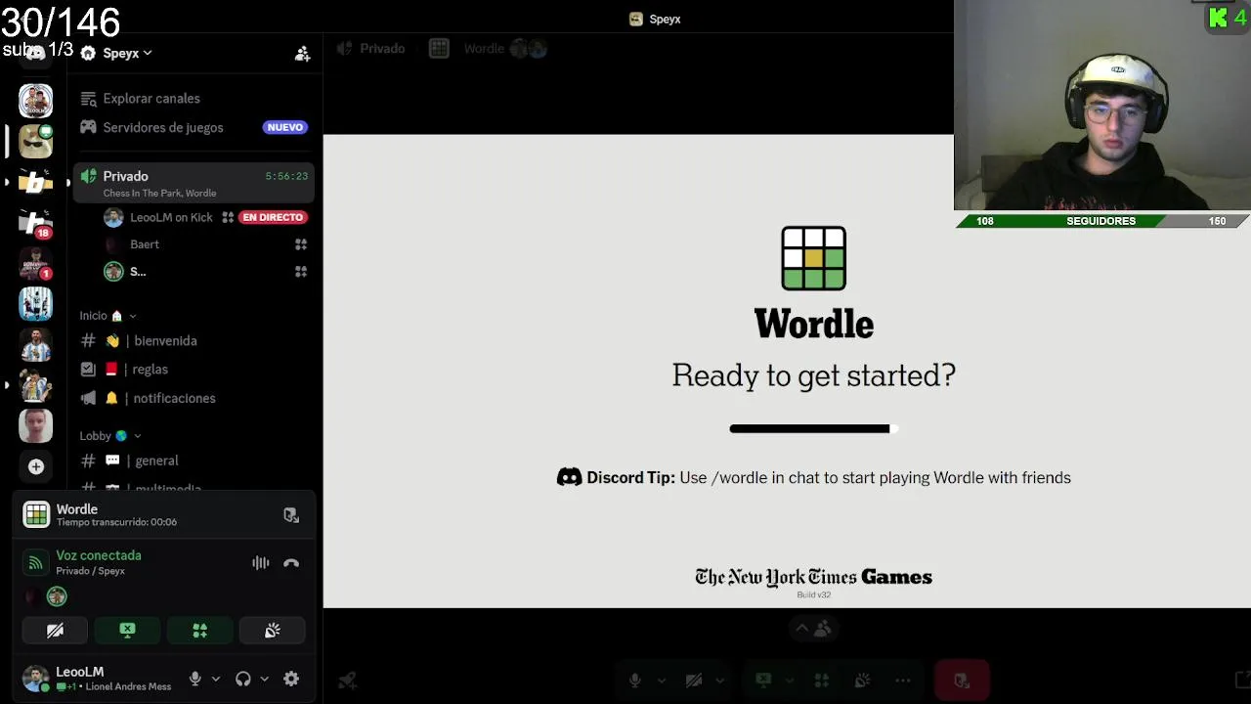The height and width of the screenshot is (704, 1251).
Task: Toggle camera in bottom call bar
Action: 694,681
